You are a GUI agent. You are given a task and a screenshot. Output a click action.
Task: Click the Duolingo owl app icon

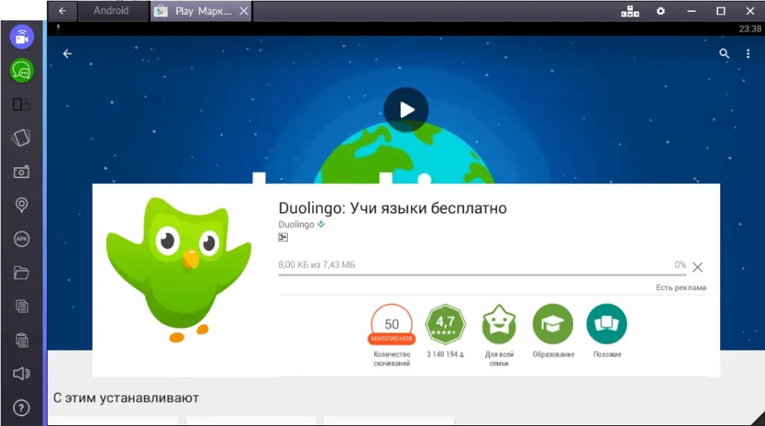tap(179, 270)
